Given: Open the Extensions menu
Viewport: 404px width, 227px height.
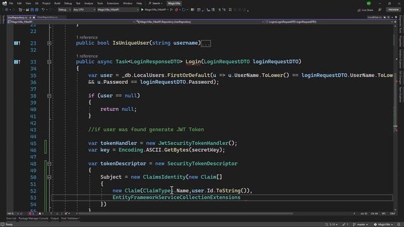Looking at the screenshot, I should (113, 3).
